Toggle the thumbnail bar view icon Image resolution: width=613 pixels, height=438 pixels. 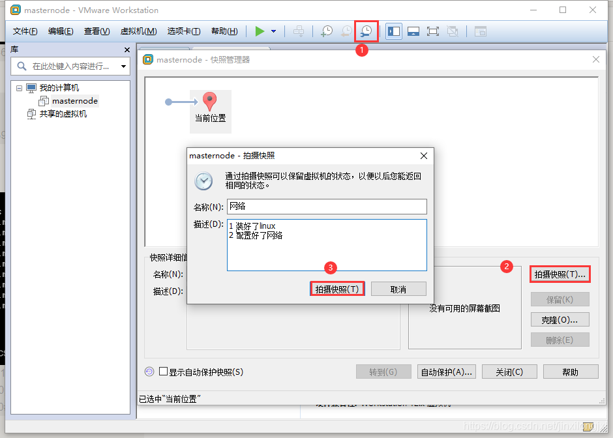click(413, 31)
